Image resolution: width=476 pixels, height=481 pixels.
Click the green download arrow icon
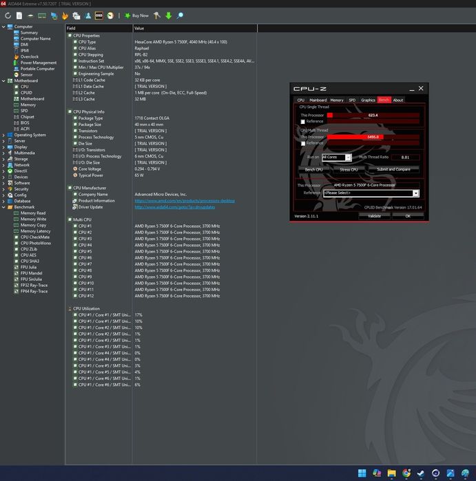tap(168, 15)
